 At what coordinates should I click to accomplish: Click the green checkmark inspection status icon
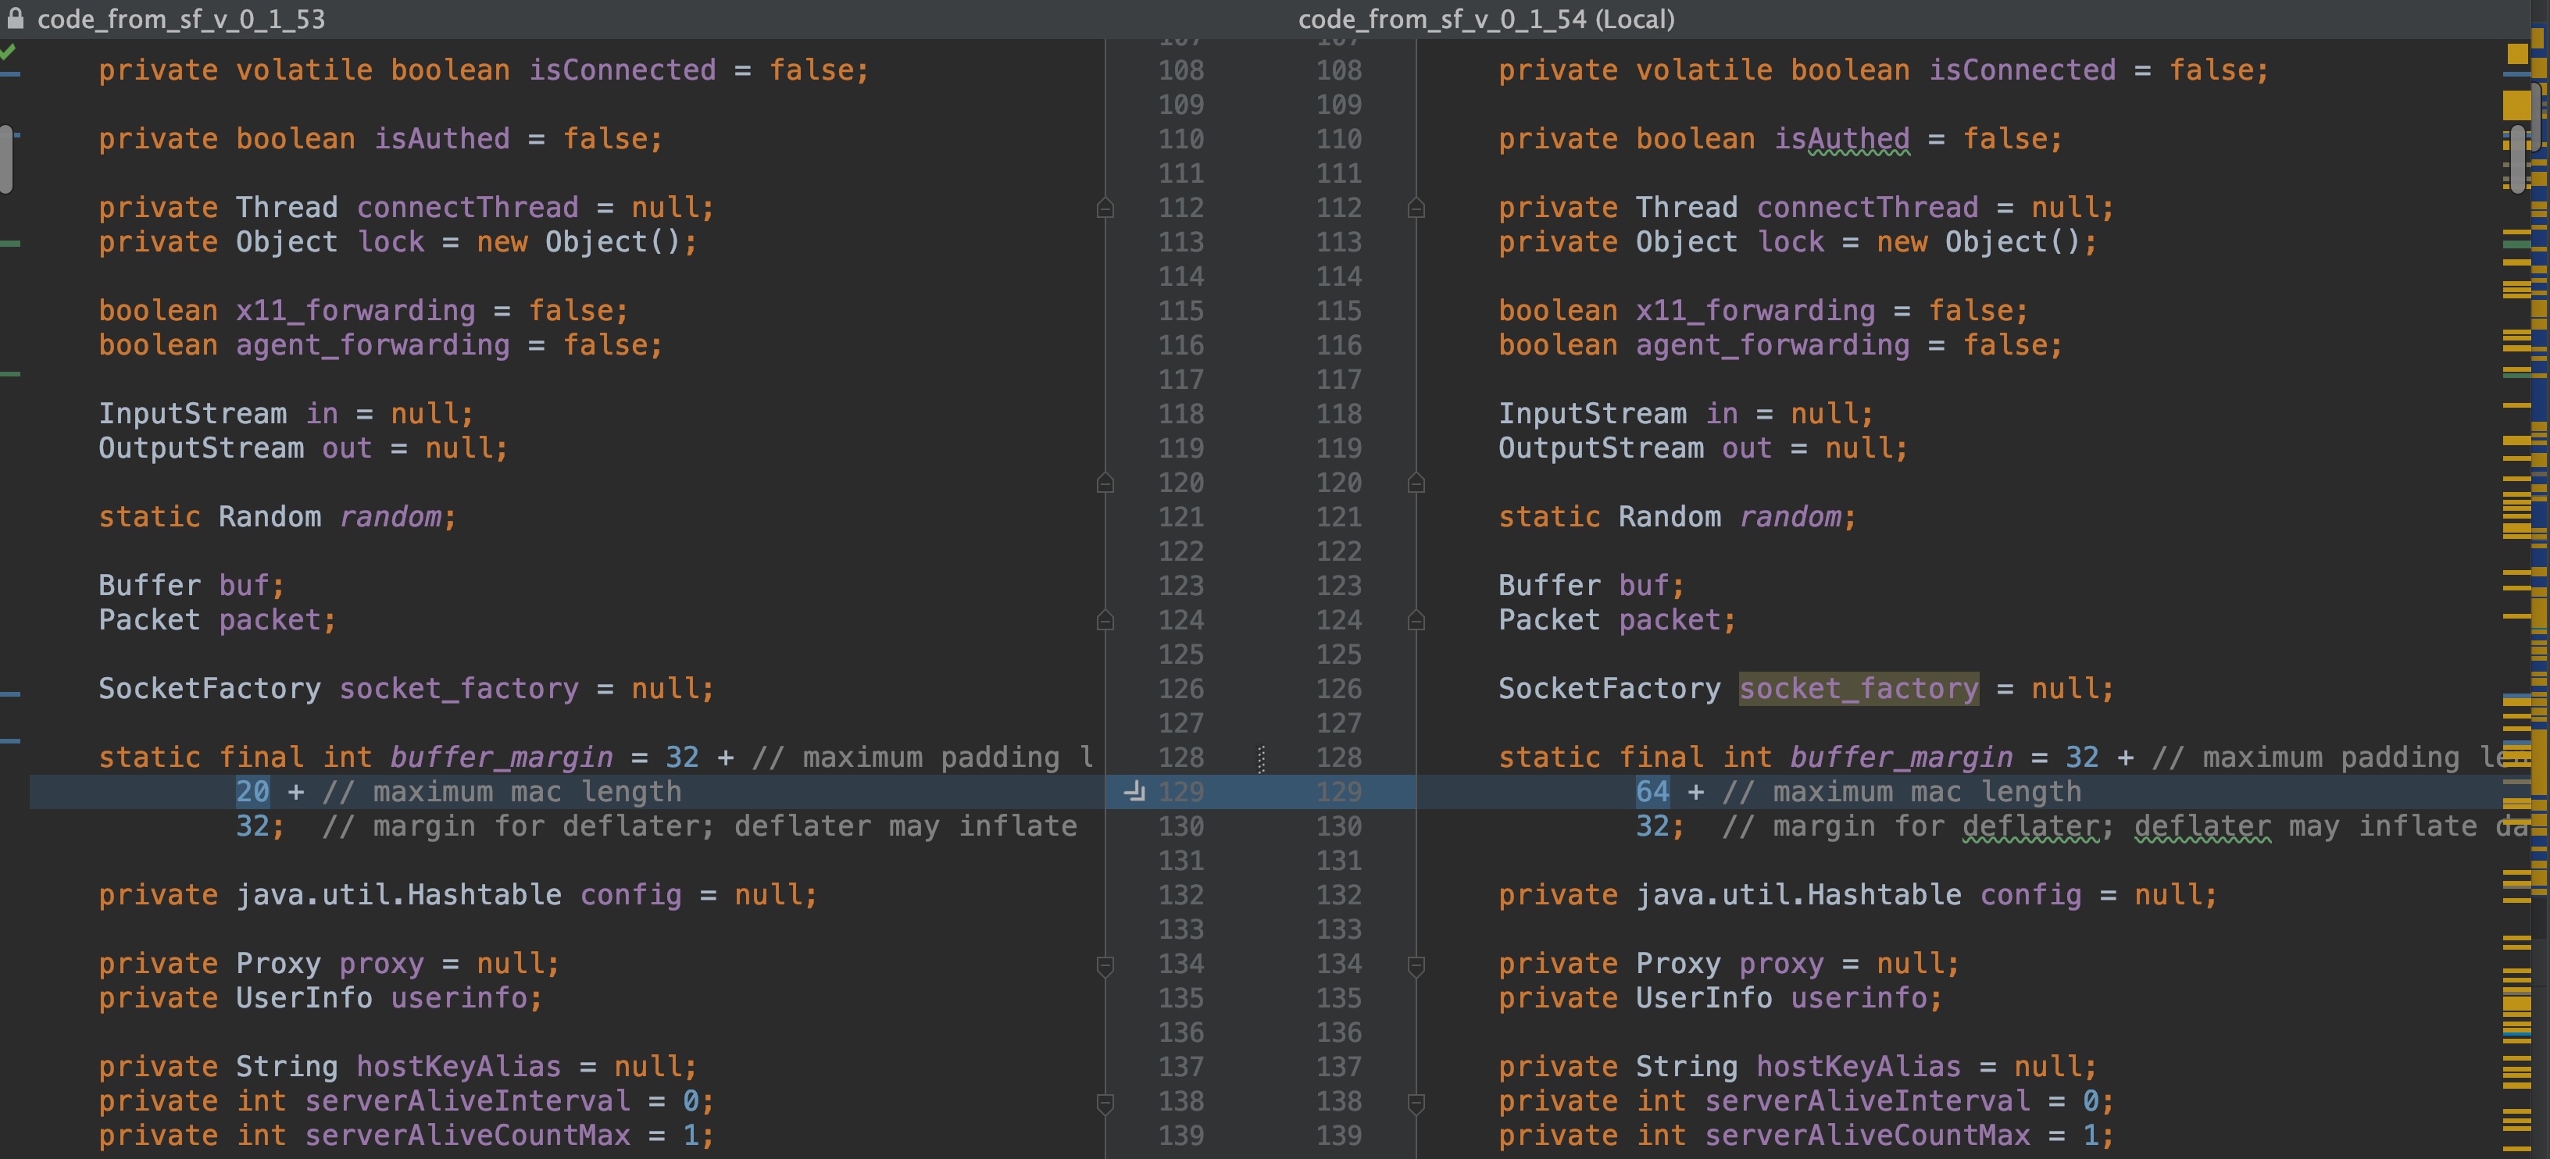coord(8,52)
